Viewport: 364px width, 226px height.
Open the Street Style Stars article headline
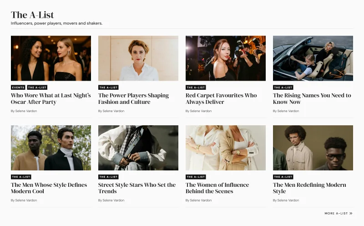137,188
